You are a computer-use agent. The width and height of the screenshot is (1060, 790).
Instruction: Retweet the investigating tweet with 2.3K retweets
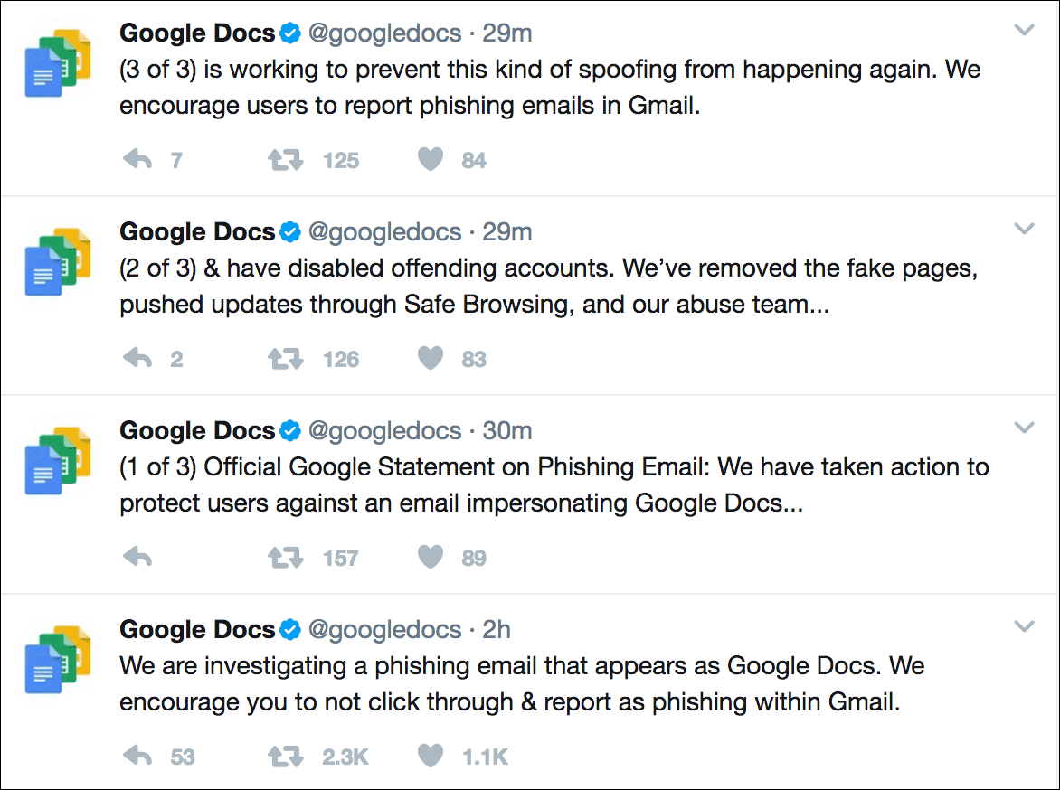285,757
